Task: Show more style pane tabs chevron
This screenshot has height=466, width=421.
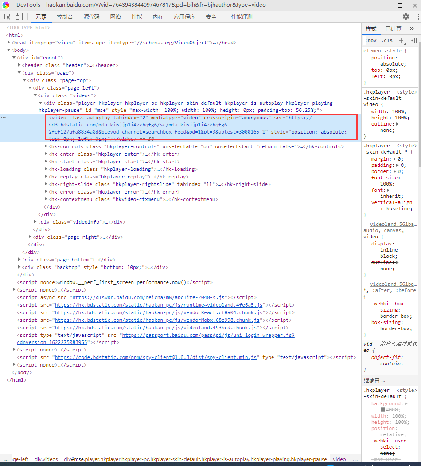Action: [x=412, y=28]
